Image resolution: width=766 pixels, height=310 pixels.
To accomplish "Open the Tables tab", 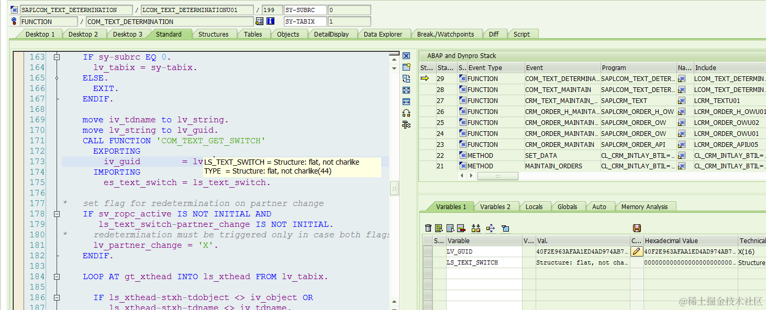I will click(x=253, y=34).
